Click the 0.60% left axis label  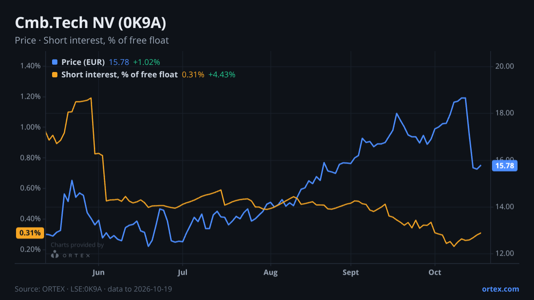tap(30, 188)
